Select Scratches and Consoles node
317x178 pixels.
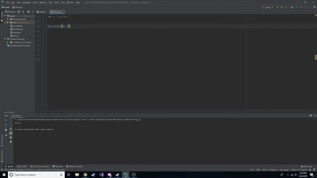coord(19,45)
